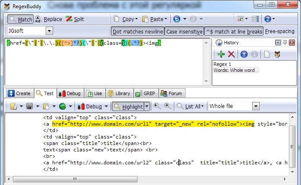
Task: Click the blue Help icon
Action: point(268,19)
